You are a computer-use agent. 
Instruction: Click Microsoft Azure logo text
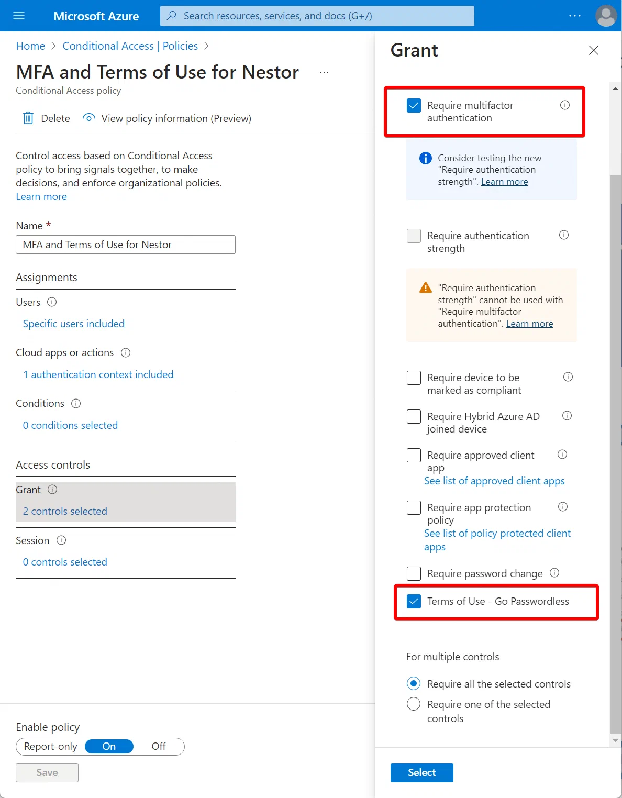tap(96, 16)
